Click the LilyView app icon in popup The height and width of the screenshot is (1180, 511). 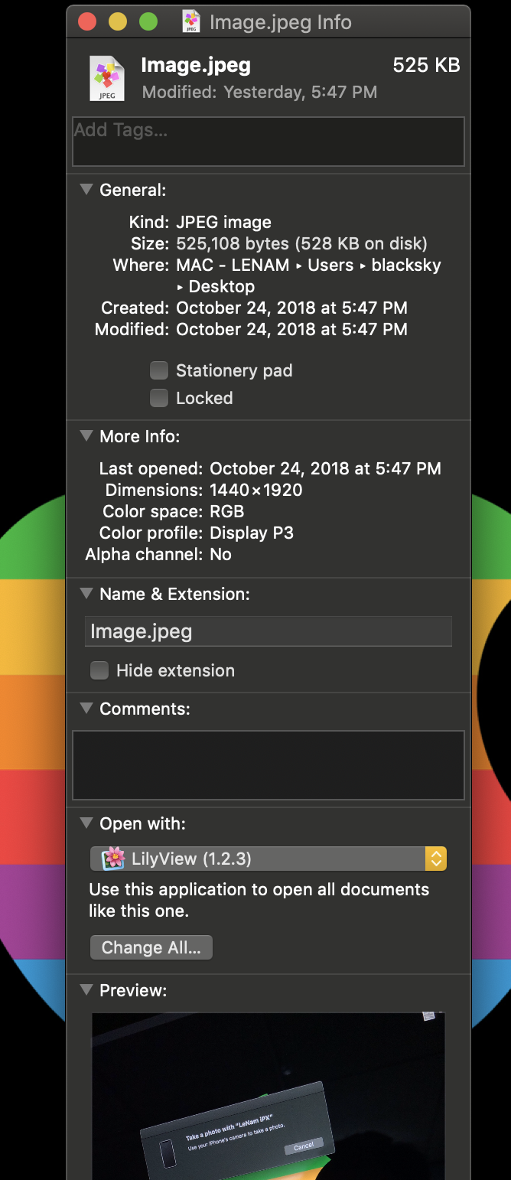pyautogui.click(x=113, y=859)
